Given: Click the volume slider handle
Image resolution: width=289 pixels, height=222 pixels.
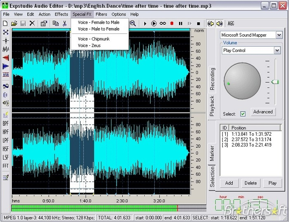Looking at the screenshot, I should pyautogui.click(x=275, y=83).
